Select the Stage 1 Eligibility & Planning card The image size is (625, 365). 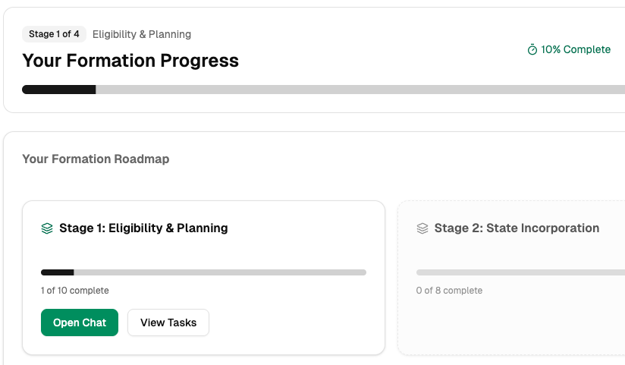click(204, 278)
